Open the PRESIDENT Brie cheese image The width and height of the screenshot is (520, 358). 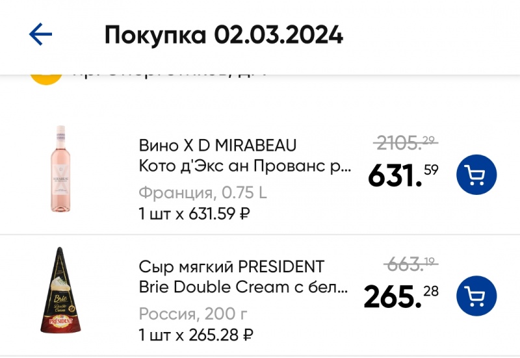(x=62, y=291)
